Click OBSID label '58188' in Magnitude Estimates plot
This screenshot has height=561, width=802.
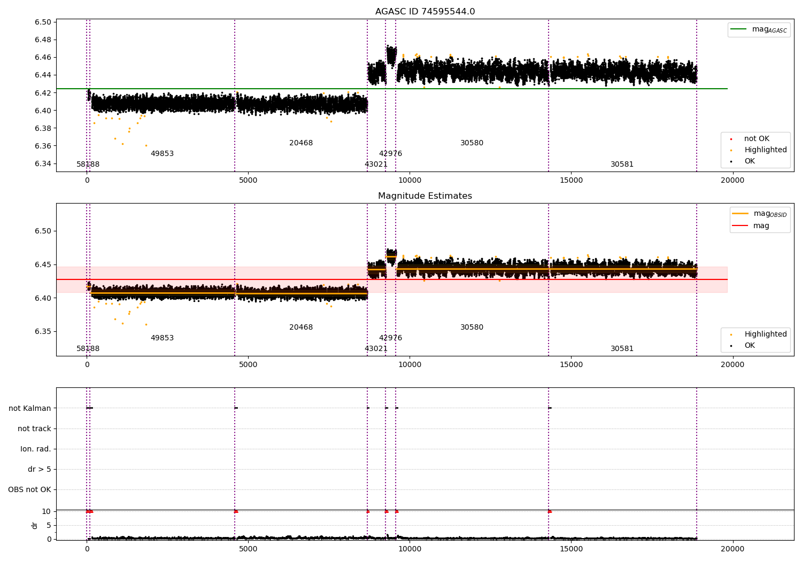click(x=88, y=349)
